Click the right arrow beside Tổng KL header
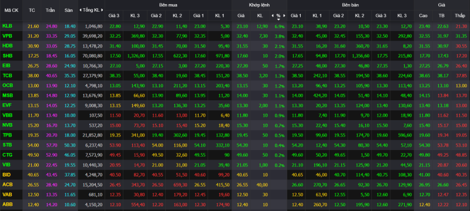The image size is (470, 211). coord(102,10)
